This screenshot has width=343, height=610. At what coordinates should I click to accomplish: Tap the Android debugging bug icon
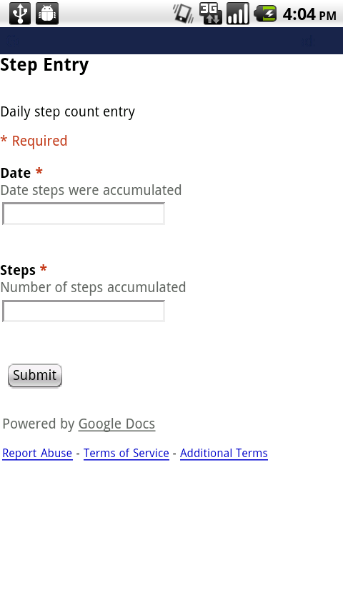click(x=47, y=14)
